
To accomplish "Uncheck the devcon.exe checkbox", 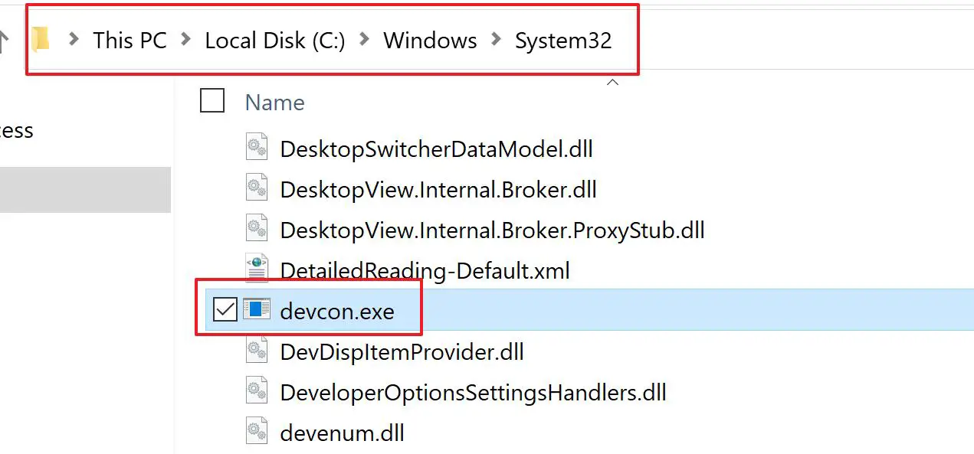I will click(225, 310).
